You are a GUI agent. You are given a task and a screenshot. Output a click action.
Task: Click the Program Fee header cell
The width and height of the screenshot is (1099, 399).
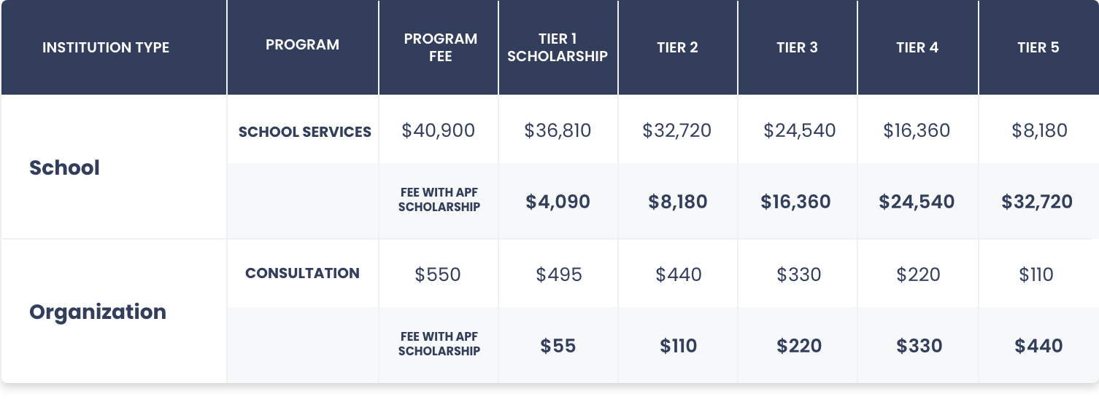tap(440, 47)
